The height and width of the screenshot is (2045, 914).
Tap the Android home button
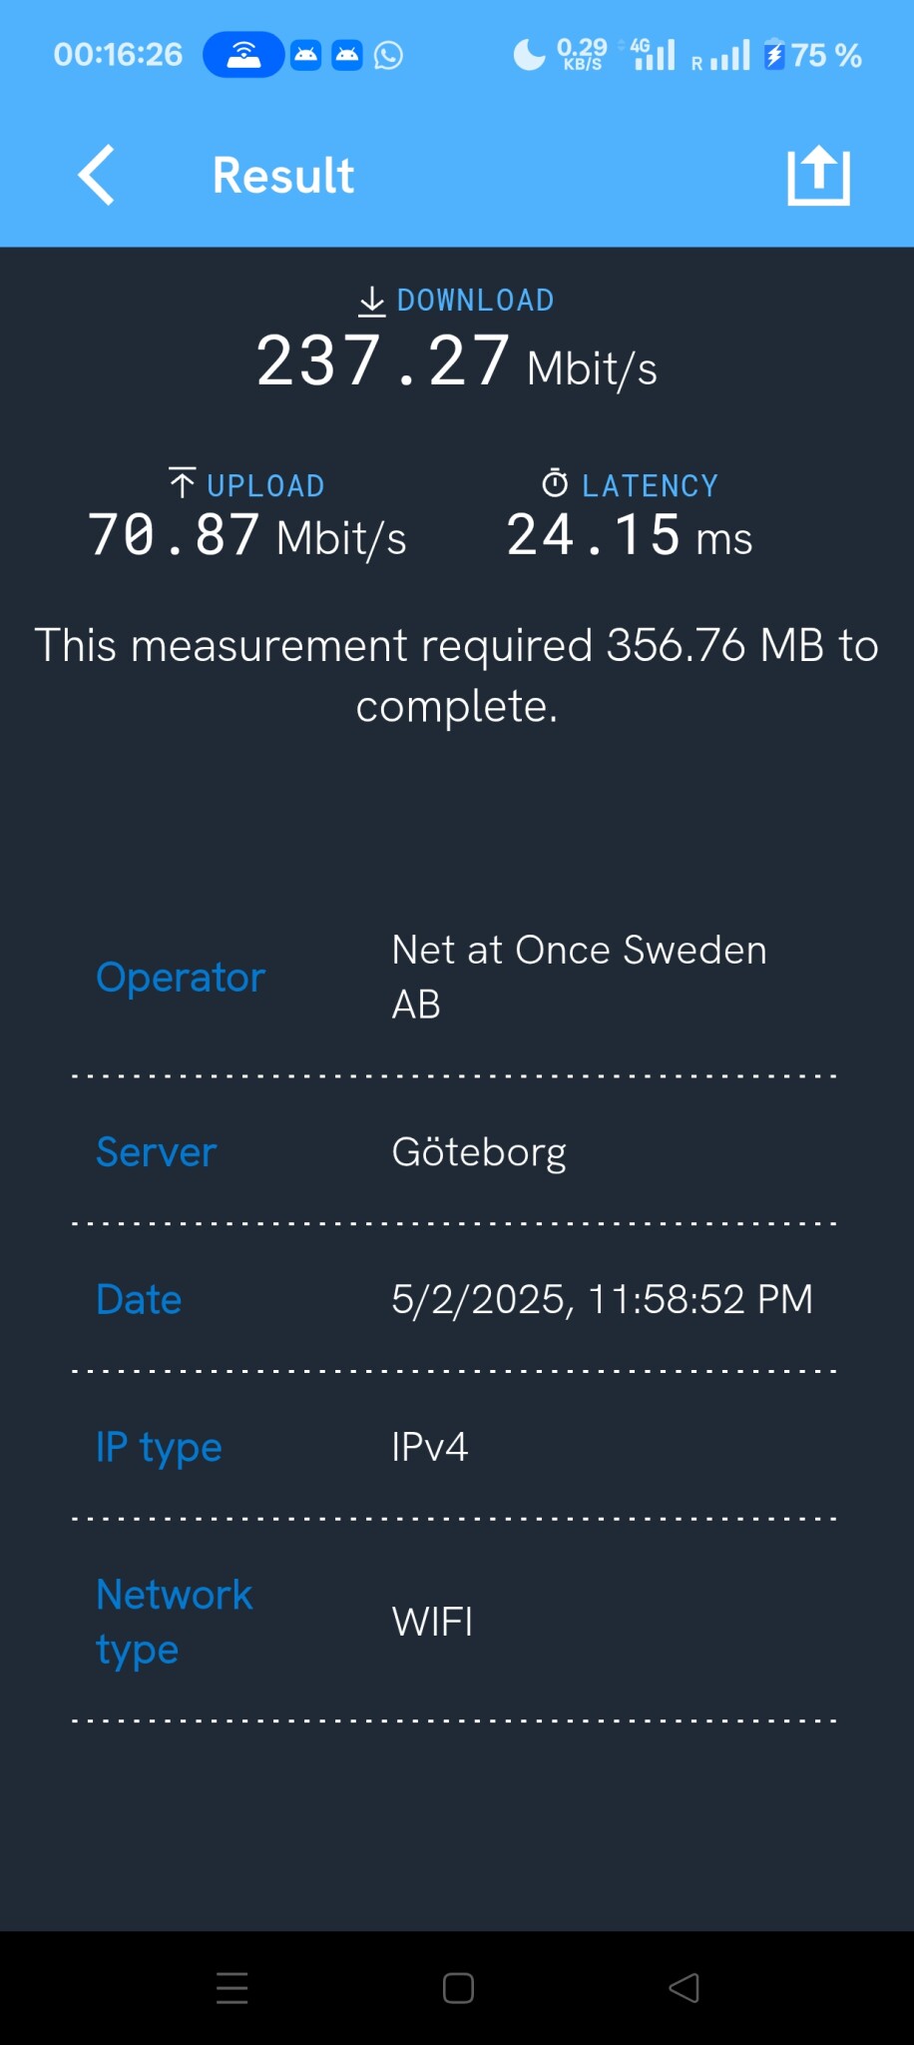[458, 1988]
